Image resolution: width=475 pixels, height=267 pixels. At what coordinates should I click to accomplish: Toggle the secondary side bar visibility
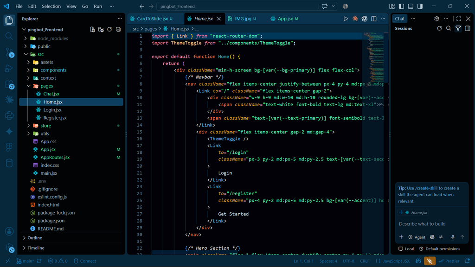(x=420, y=6)
